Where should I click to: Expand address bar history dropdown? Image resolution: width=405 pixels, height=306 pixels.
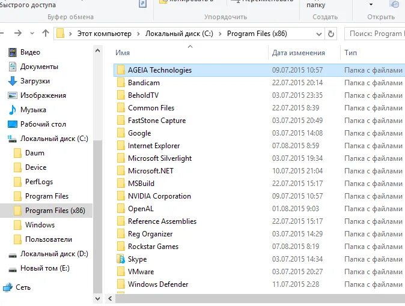pos(319,34)
